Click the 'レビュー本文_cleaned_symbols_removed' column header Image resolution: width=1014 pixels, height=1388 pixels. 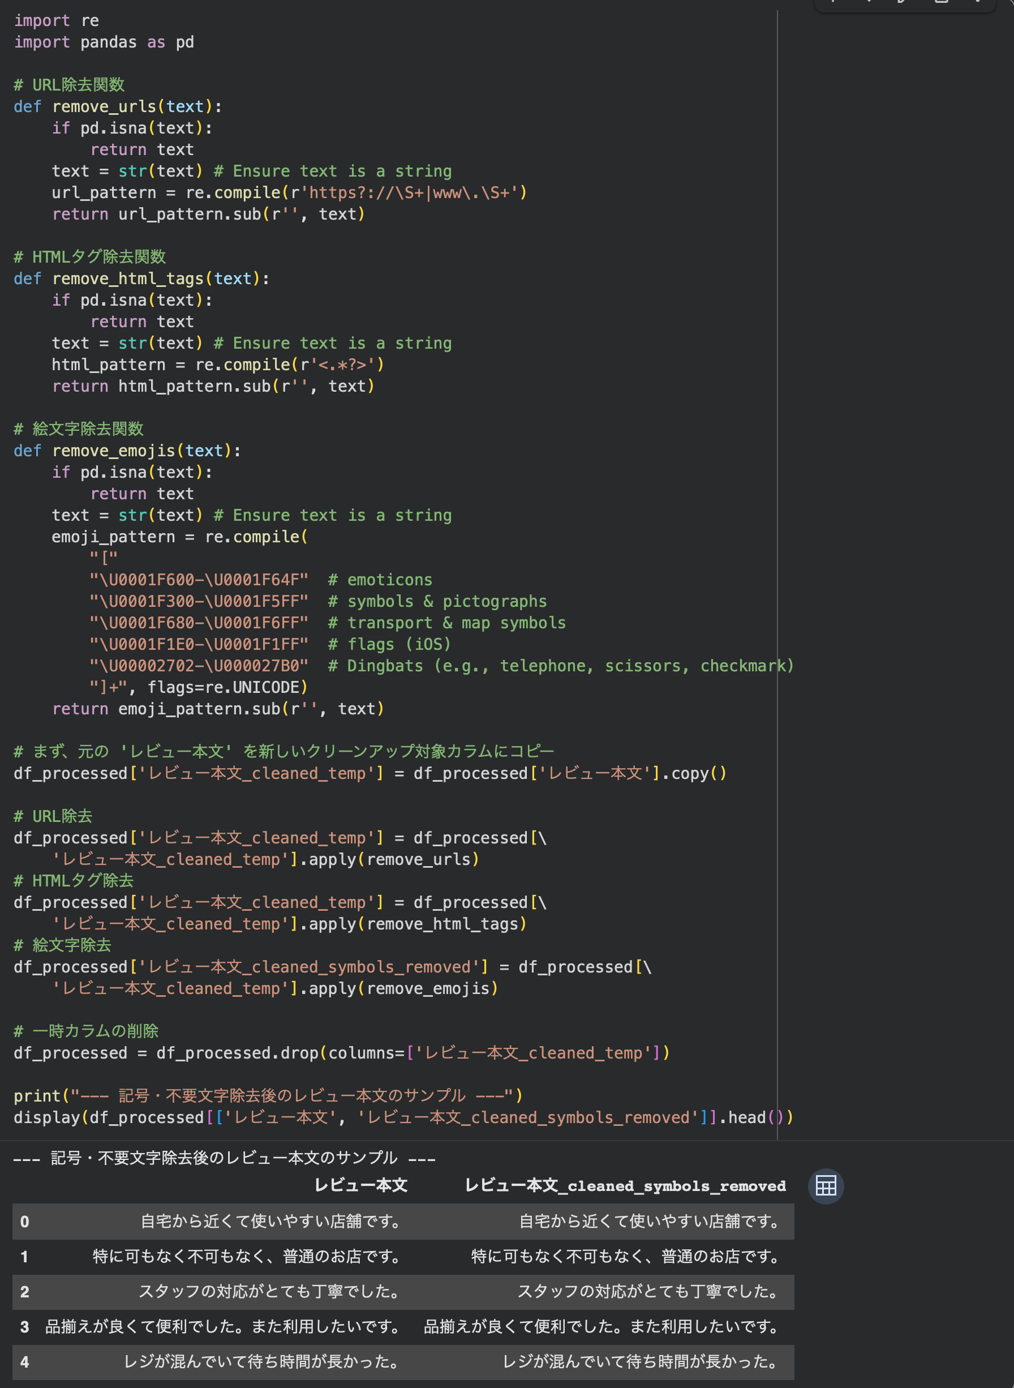[625, 1185]
